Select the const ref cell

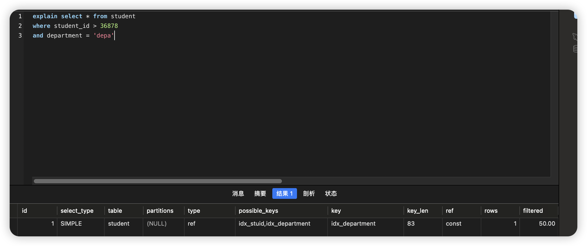[462, 223]
